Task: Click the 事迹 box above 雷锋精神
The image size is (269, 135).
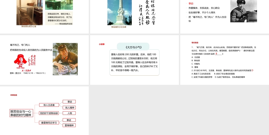Action: [x=69, y=120]
